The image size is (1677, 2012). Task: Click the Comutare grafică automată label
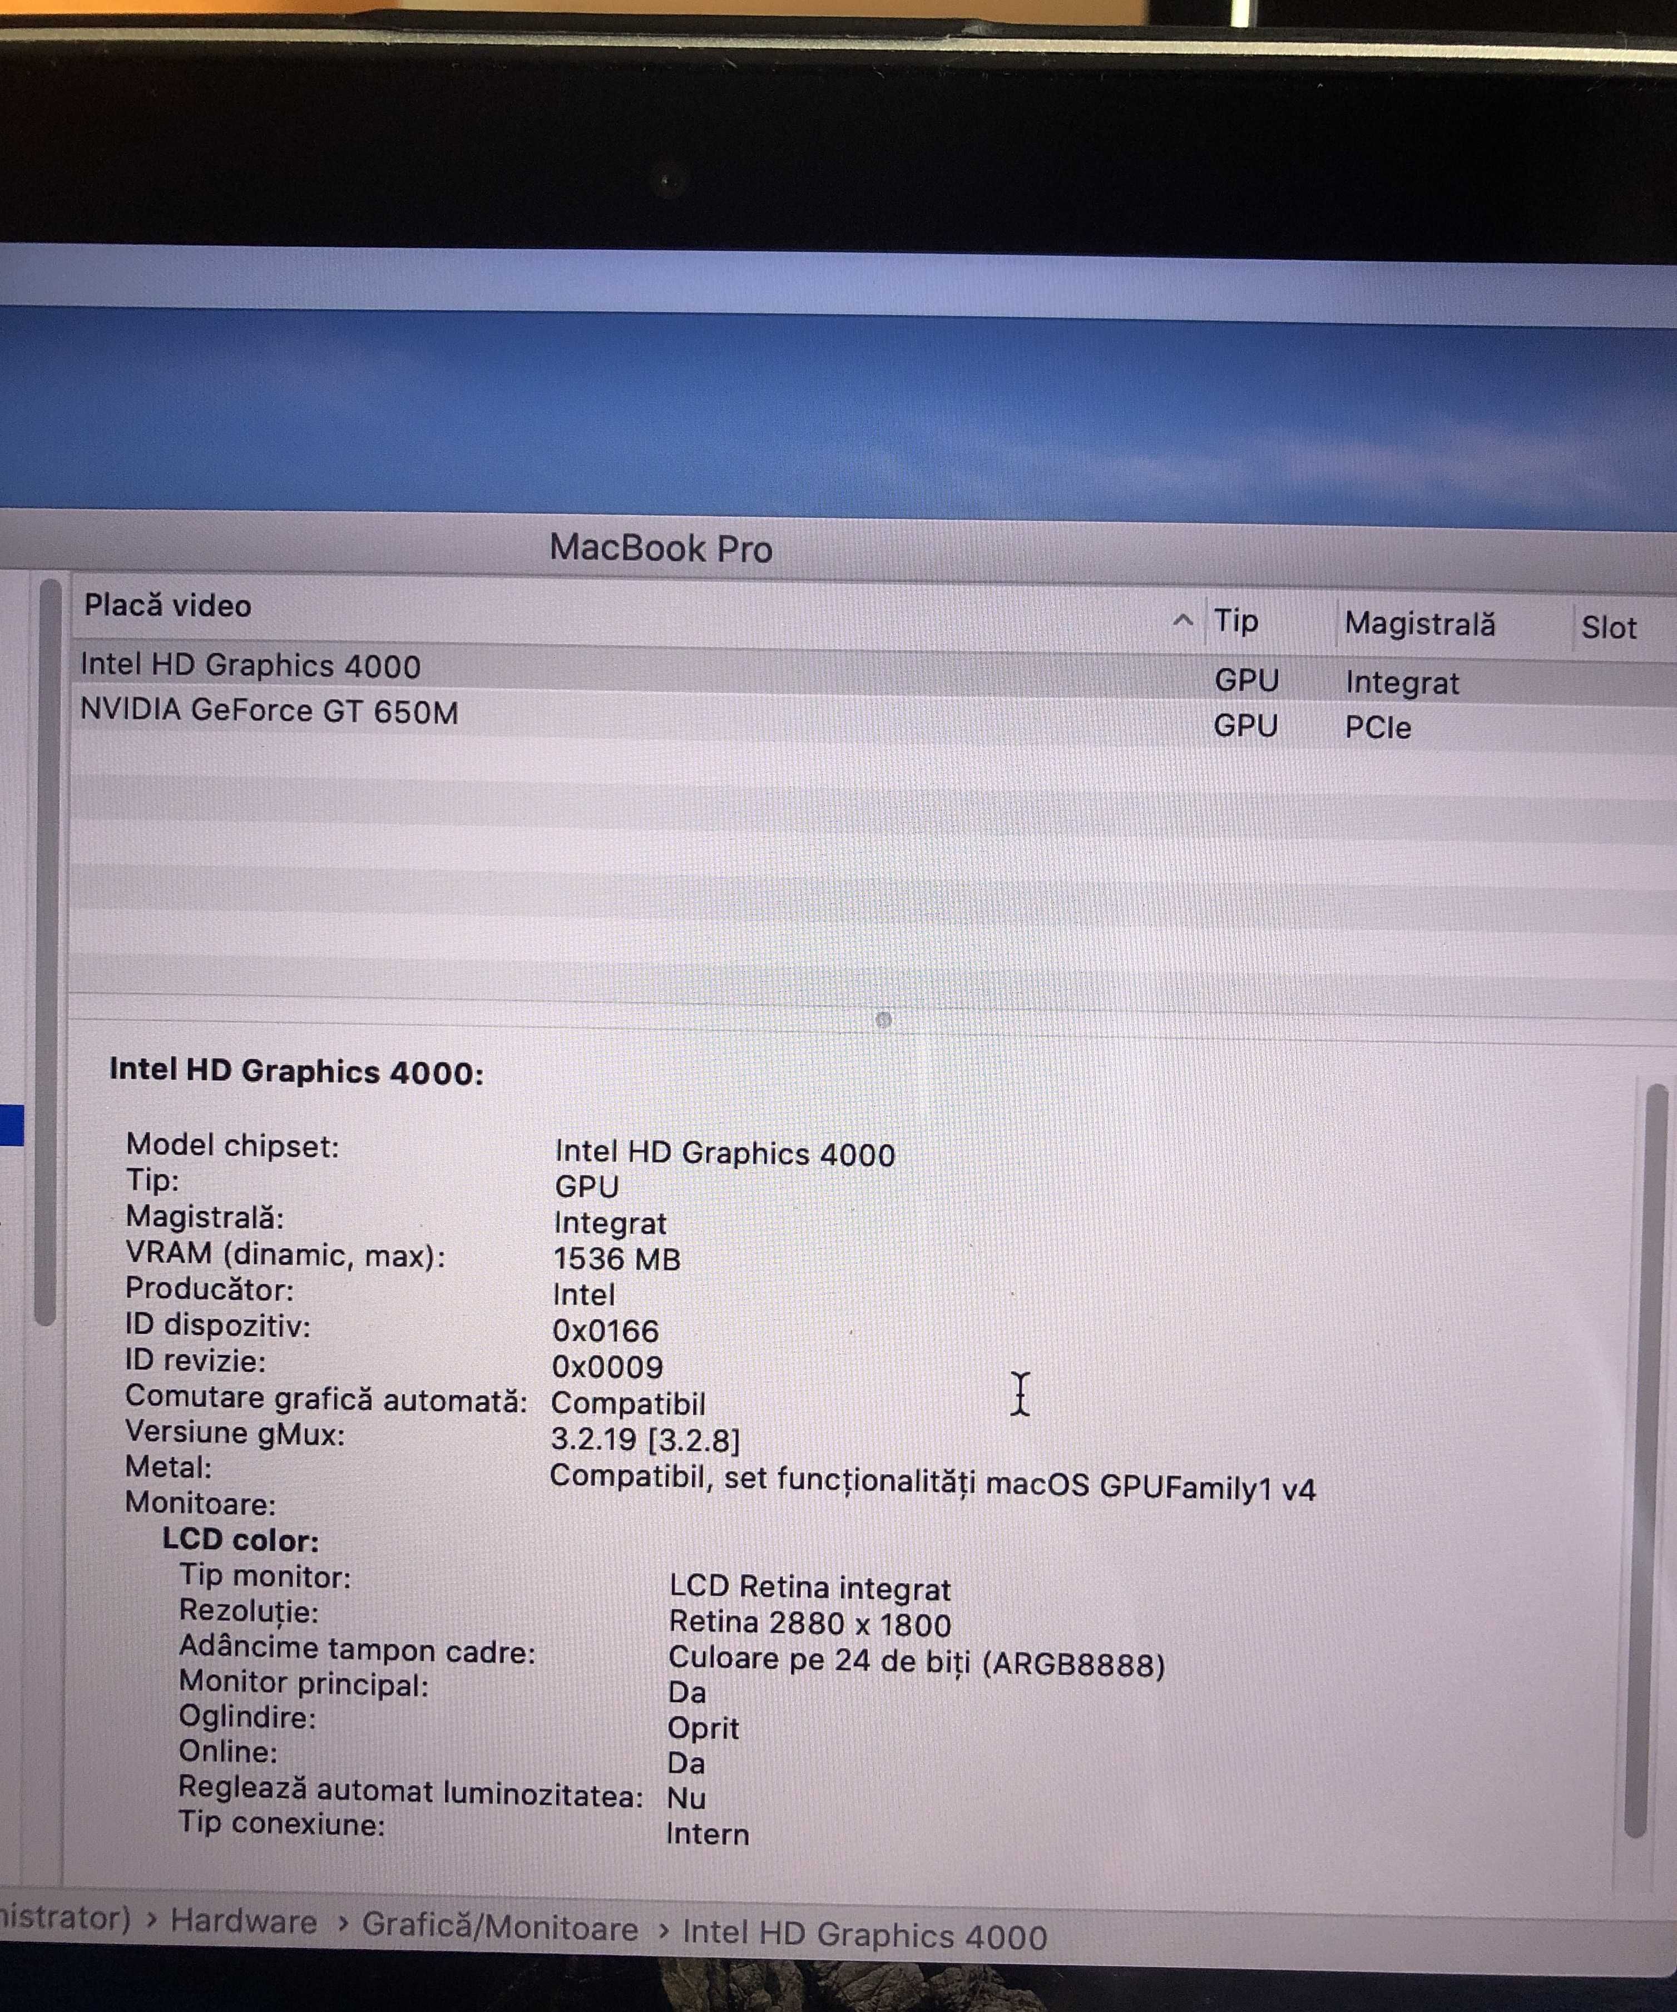pyautogui.click(x=326, y=1399)
